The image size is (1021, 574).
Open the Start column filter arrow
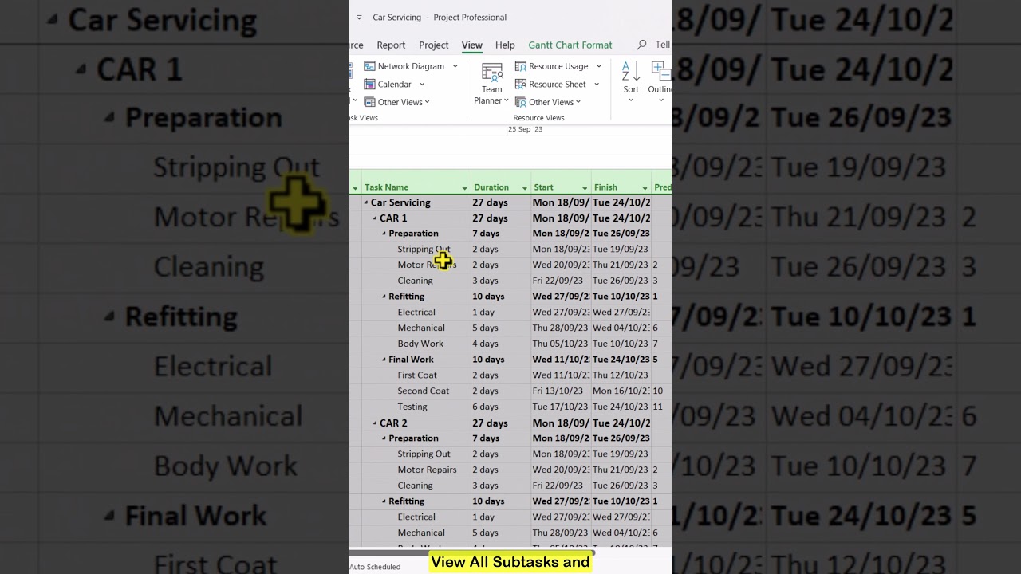585,188
